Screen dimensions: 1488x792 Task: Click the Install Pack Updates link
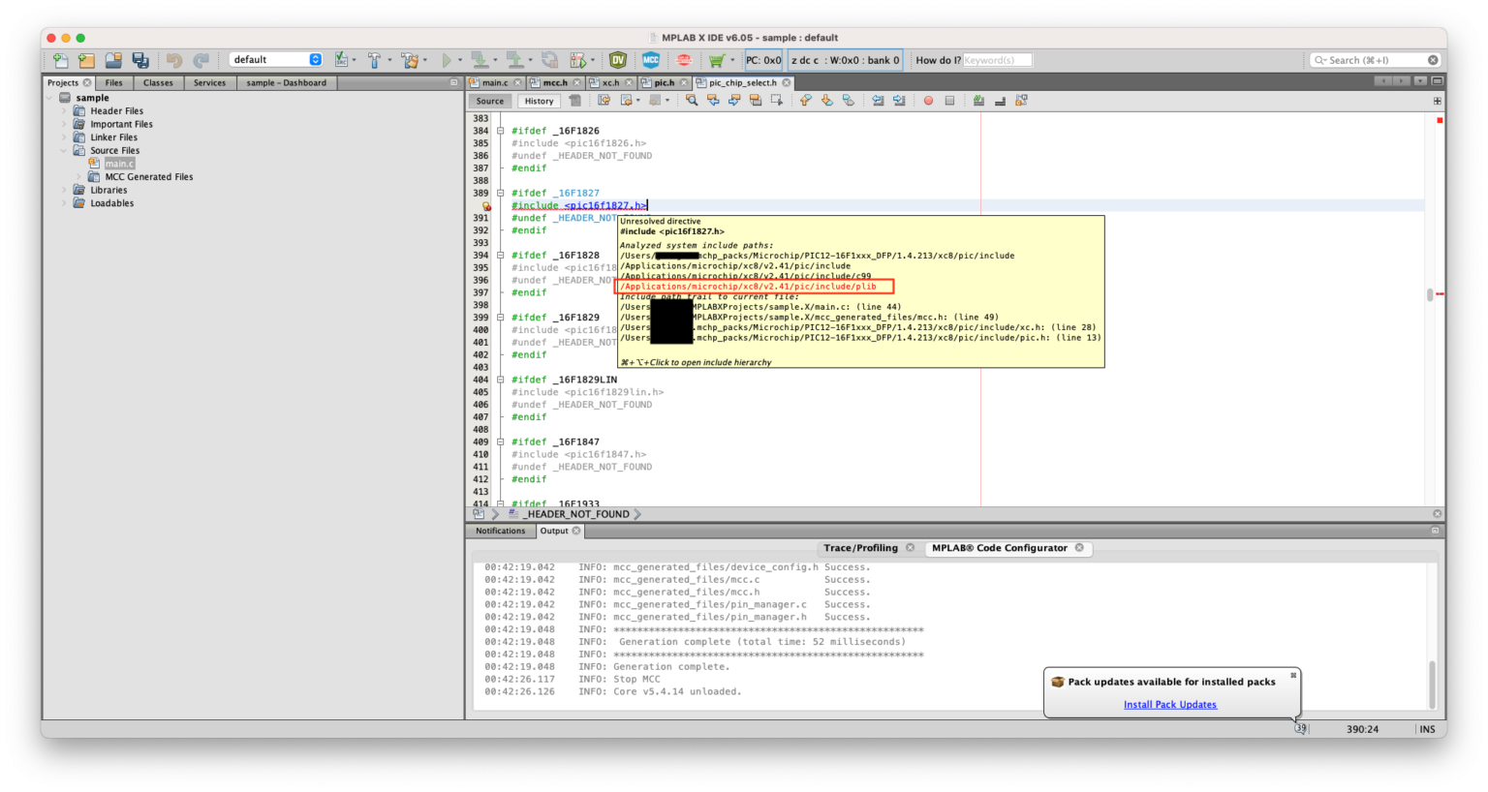[x=1169, y=704]
